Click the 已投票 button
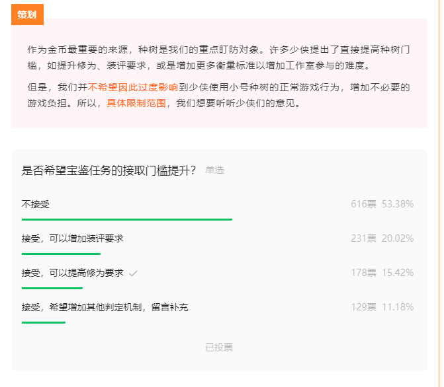 [x=219, y=347]
